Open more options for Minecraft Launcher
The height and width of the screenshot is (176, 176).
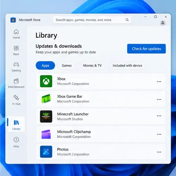tap(159, 116)
